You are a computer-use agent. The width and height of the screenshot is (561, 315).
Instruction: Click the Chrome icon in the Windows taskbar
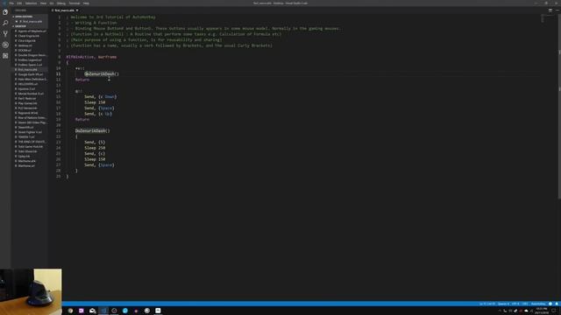(x=70, y=311)
